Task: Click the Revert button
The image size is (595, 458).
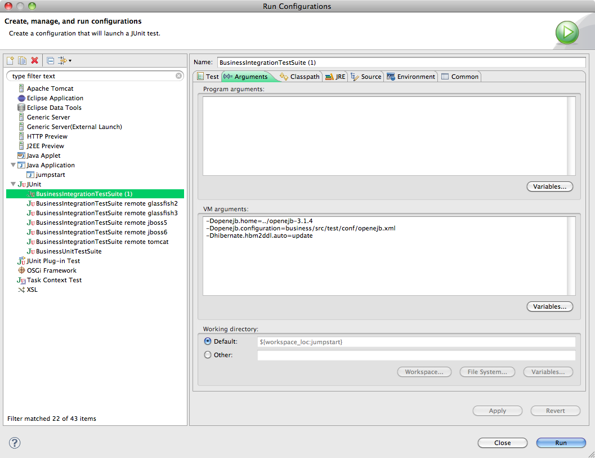Action: (x=555, y=411)
